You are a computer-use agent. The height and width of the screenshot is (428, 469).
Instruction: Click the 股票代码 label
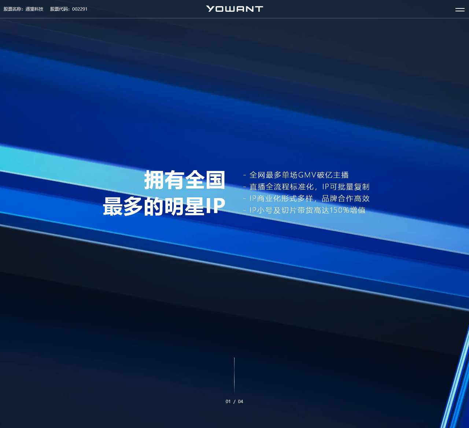tap(60, 9)
